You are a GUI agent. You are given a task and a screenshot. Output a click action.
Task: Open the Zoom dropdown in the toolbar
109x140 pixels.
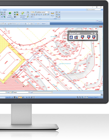pyautogui.click(x=44, y=24)
